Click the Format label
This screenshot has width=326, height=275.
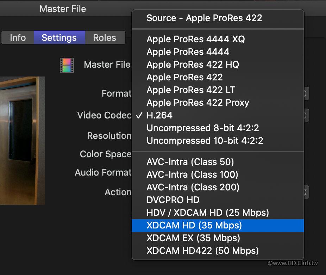[x=117, y=93]
